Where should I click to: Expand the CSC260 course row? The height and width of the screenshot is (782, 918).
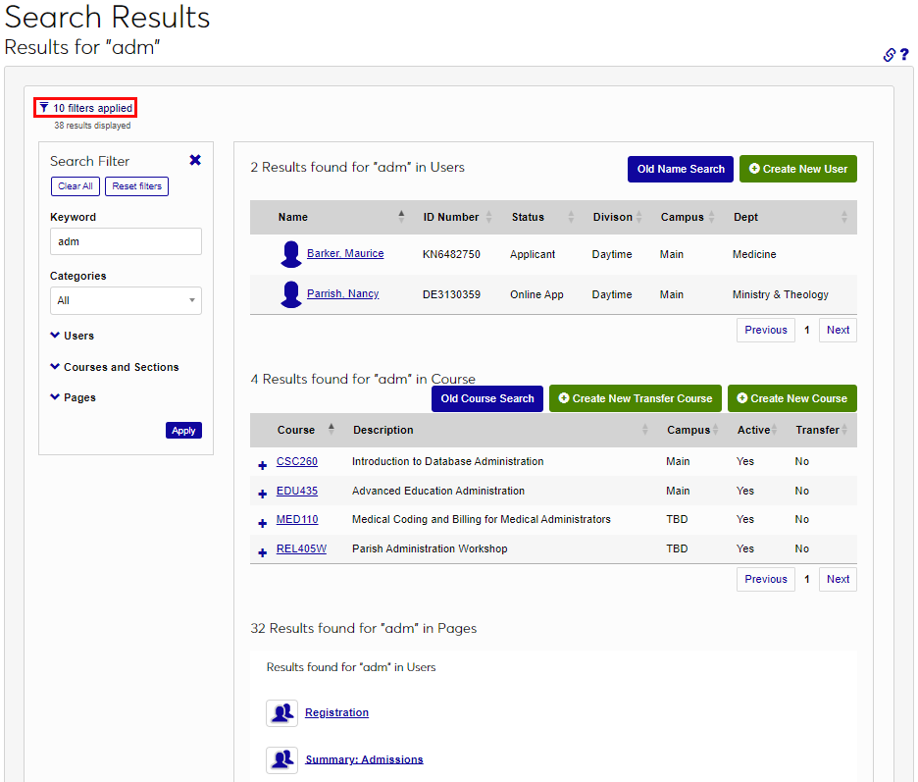(x=262, y=462)
